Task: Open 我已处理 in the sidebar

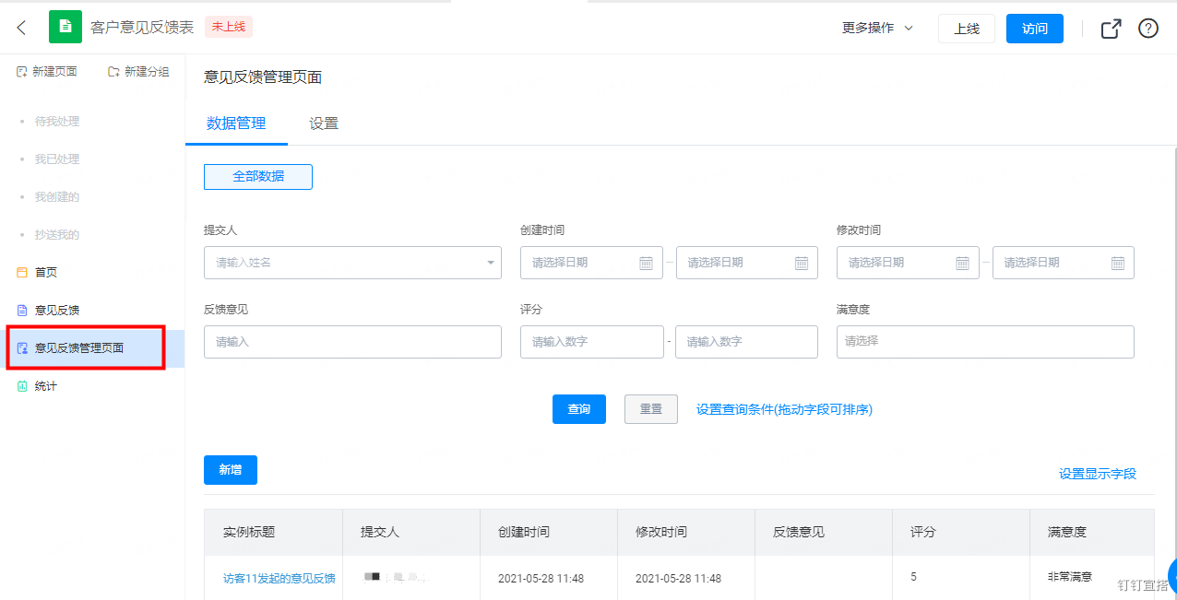Action: coord(57,159)
